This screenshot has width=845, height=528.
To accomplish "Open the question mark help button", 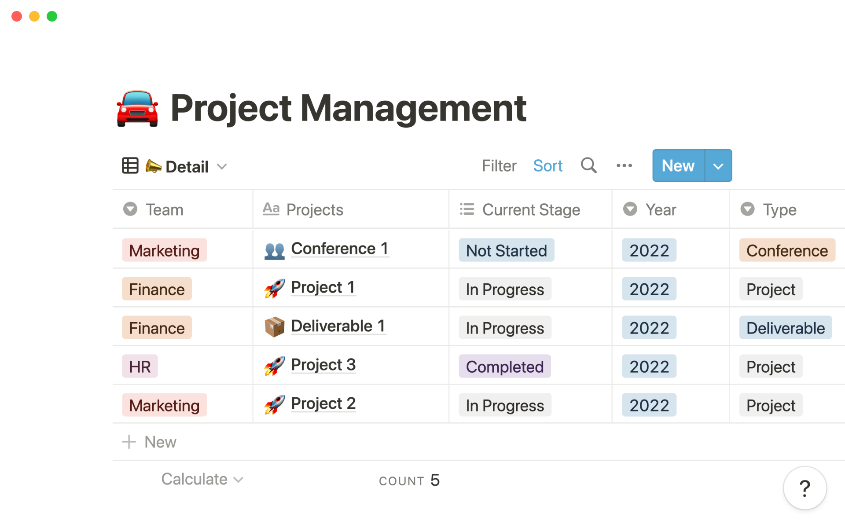I will click(x=805, y=488).
